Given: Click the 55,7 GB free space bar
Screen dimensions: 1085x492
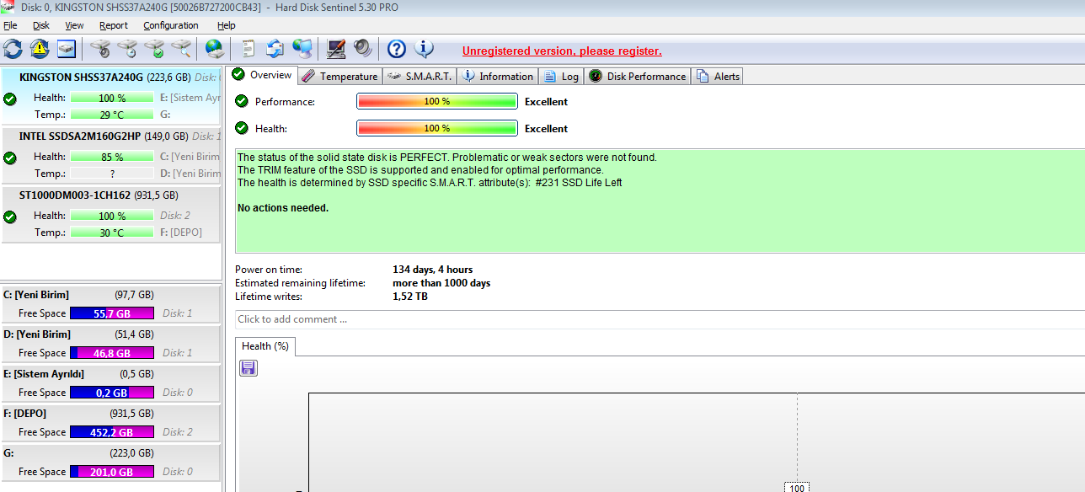Looking at the screenshot, I should tap(112, 313).
